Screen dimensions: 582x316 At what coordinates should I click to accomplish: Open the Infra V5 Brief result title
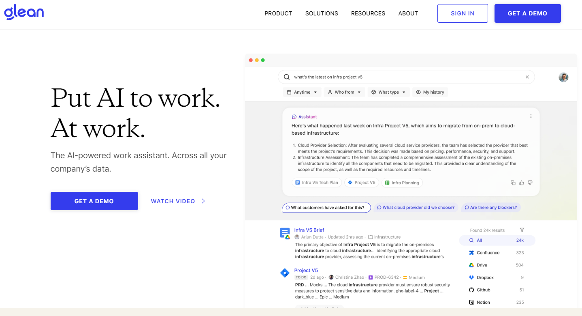click(x=309, y=230)
